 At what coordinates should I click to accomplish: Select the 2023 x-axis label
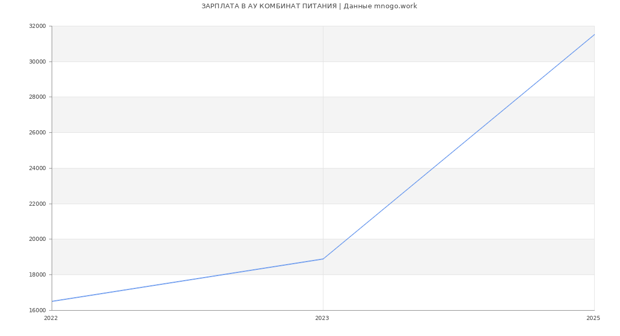coord(322,318)
